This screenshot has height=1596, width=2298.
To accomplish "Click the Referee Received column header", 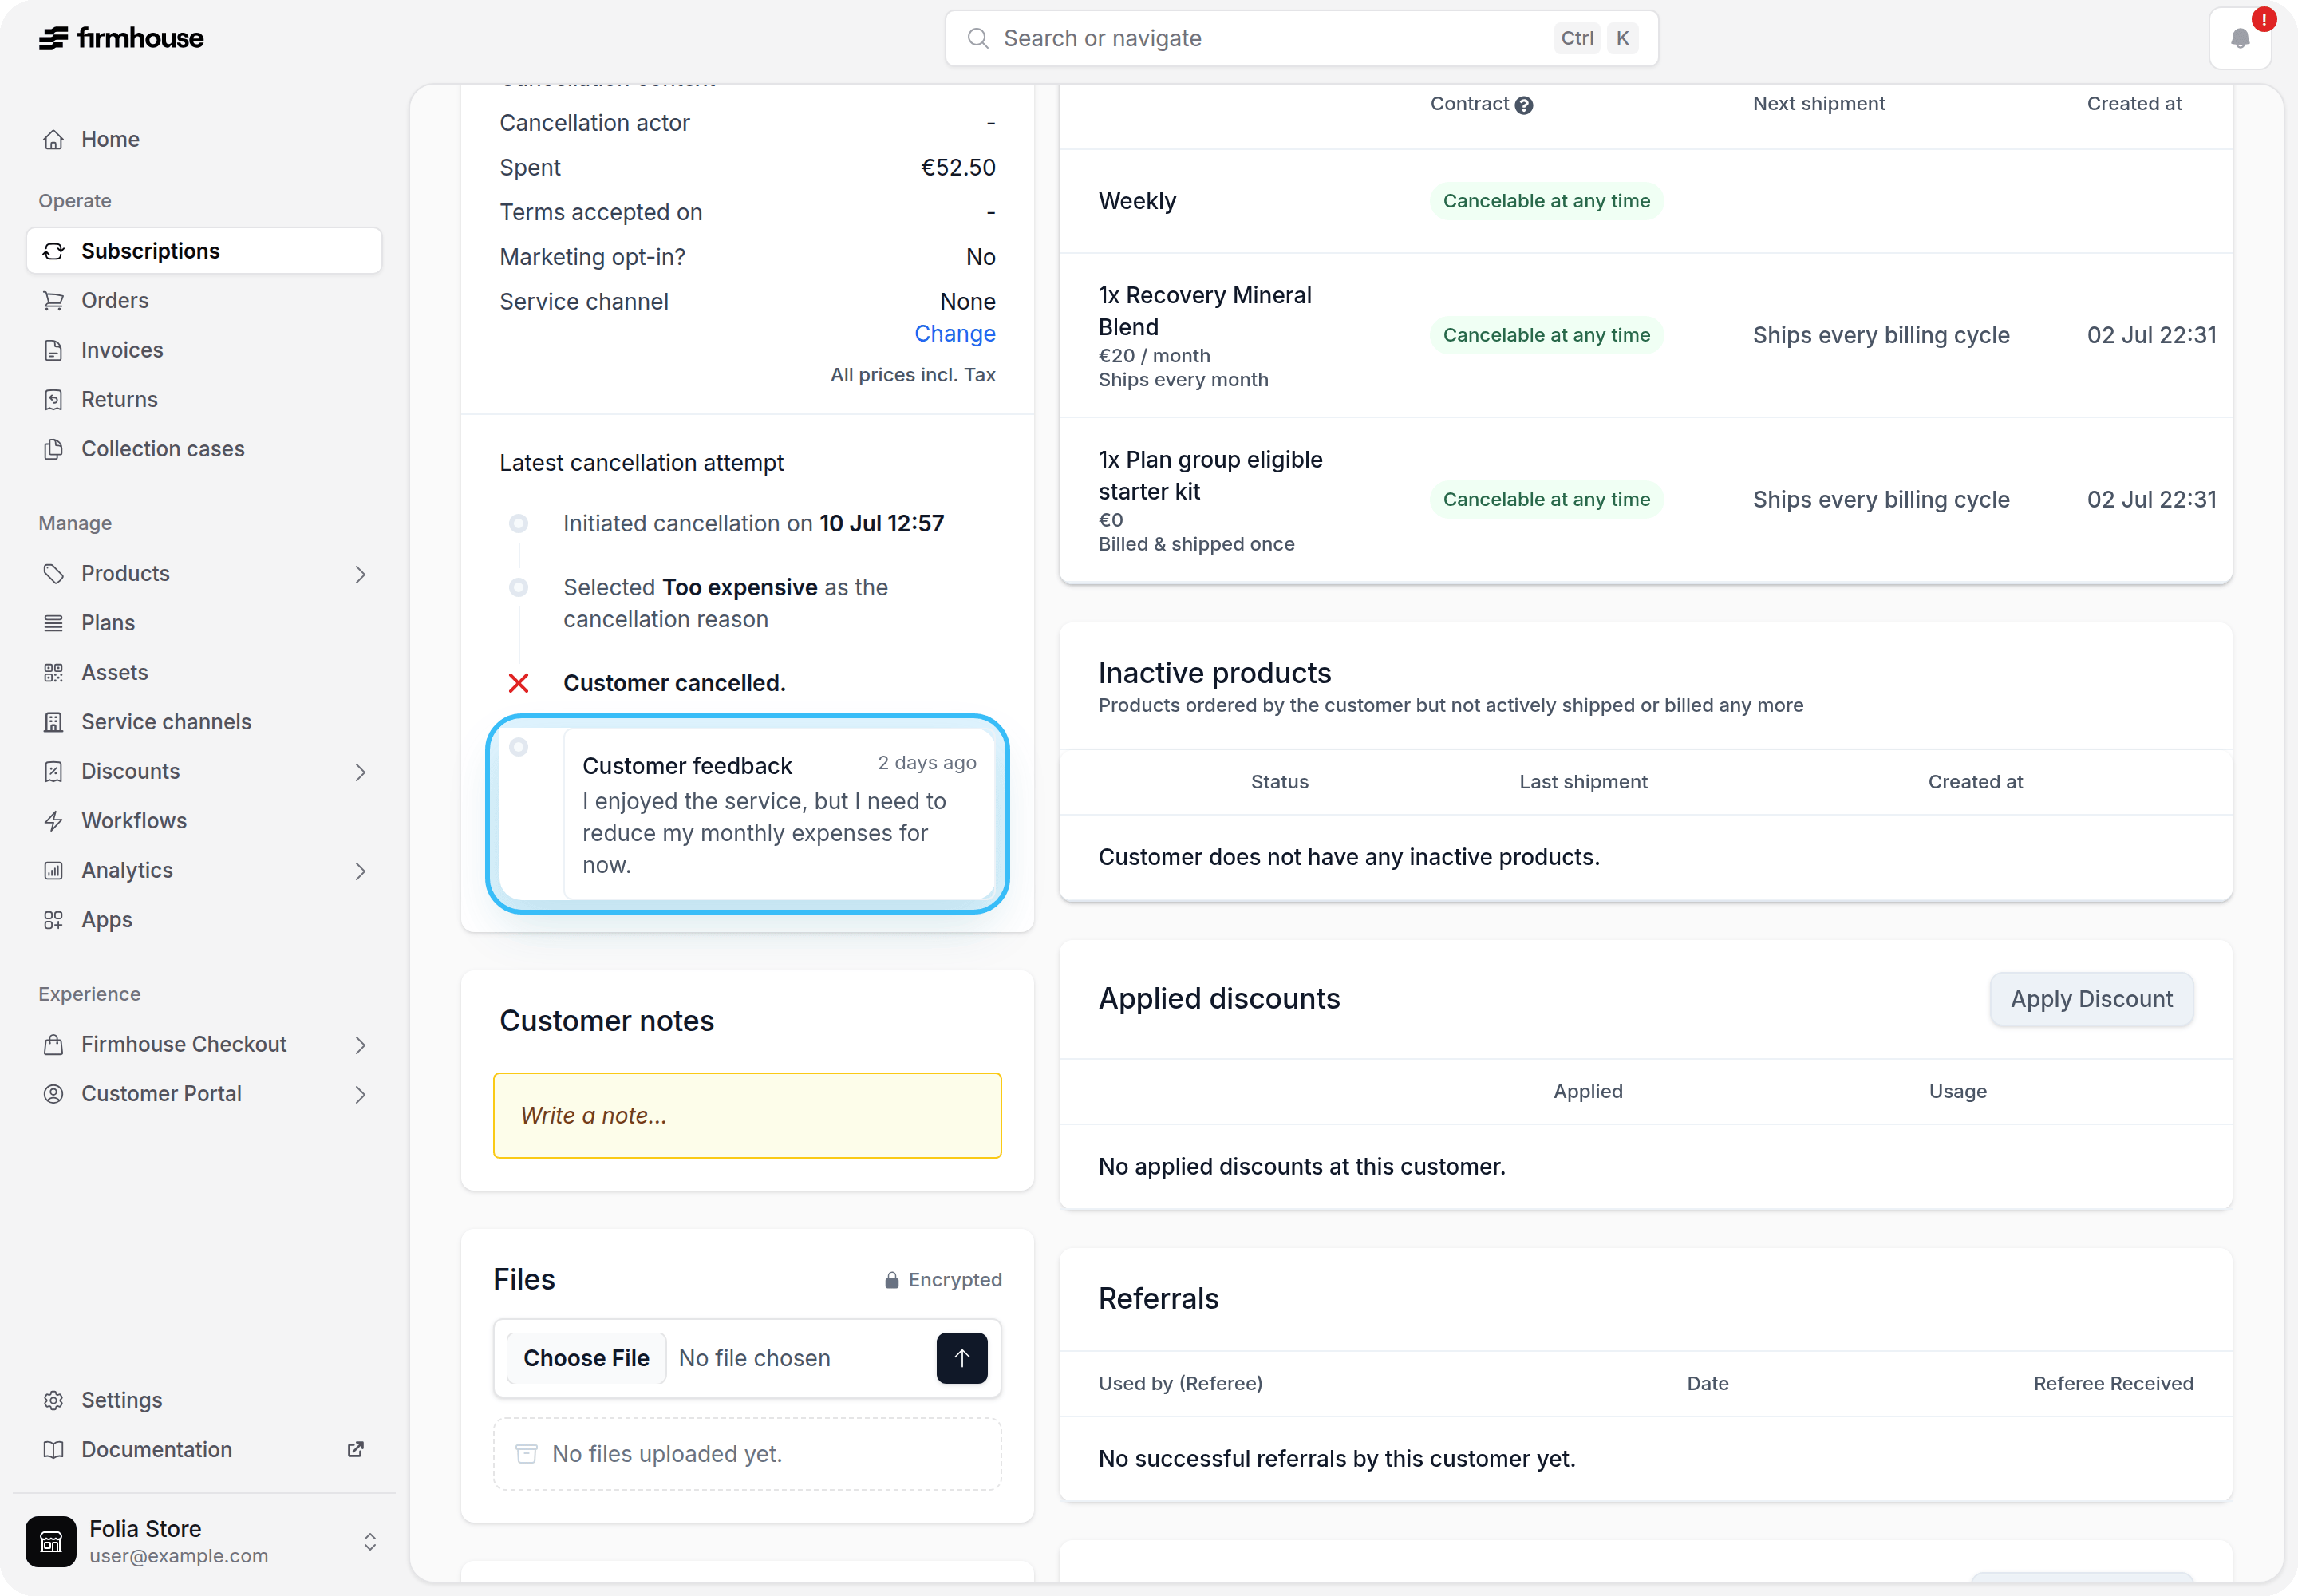I will (2113, 1383).
